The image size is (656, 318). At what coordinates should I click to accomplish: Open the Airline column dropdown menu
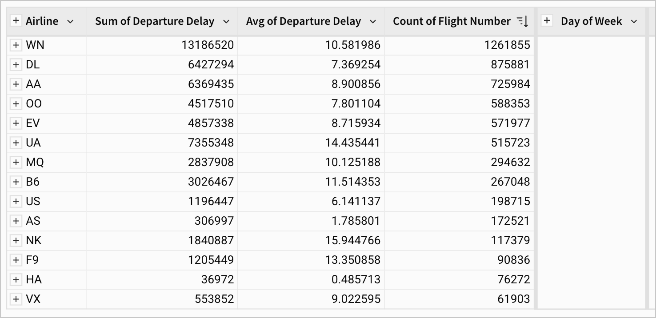point(70,21)
